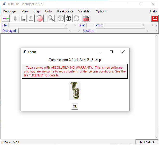Click the tuba picture in about dialog

(75, 91)
